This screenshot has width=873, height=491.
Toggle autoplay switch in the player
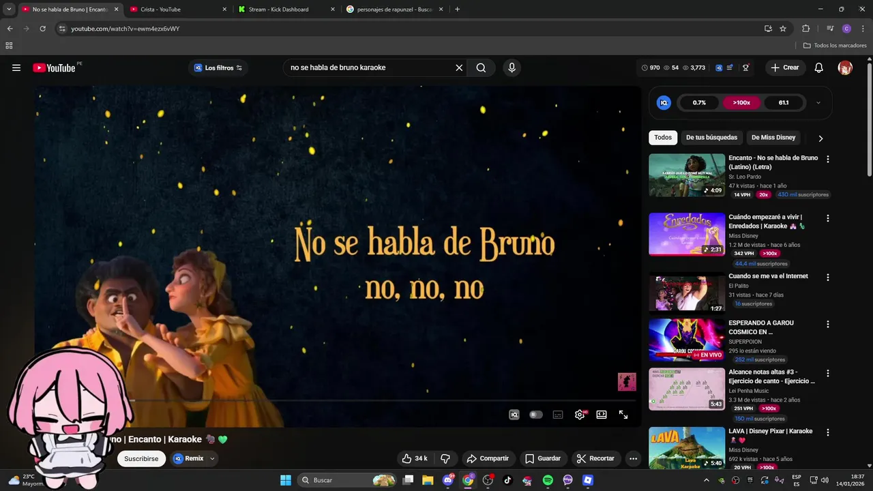(x=536, y=414)
